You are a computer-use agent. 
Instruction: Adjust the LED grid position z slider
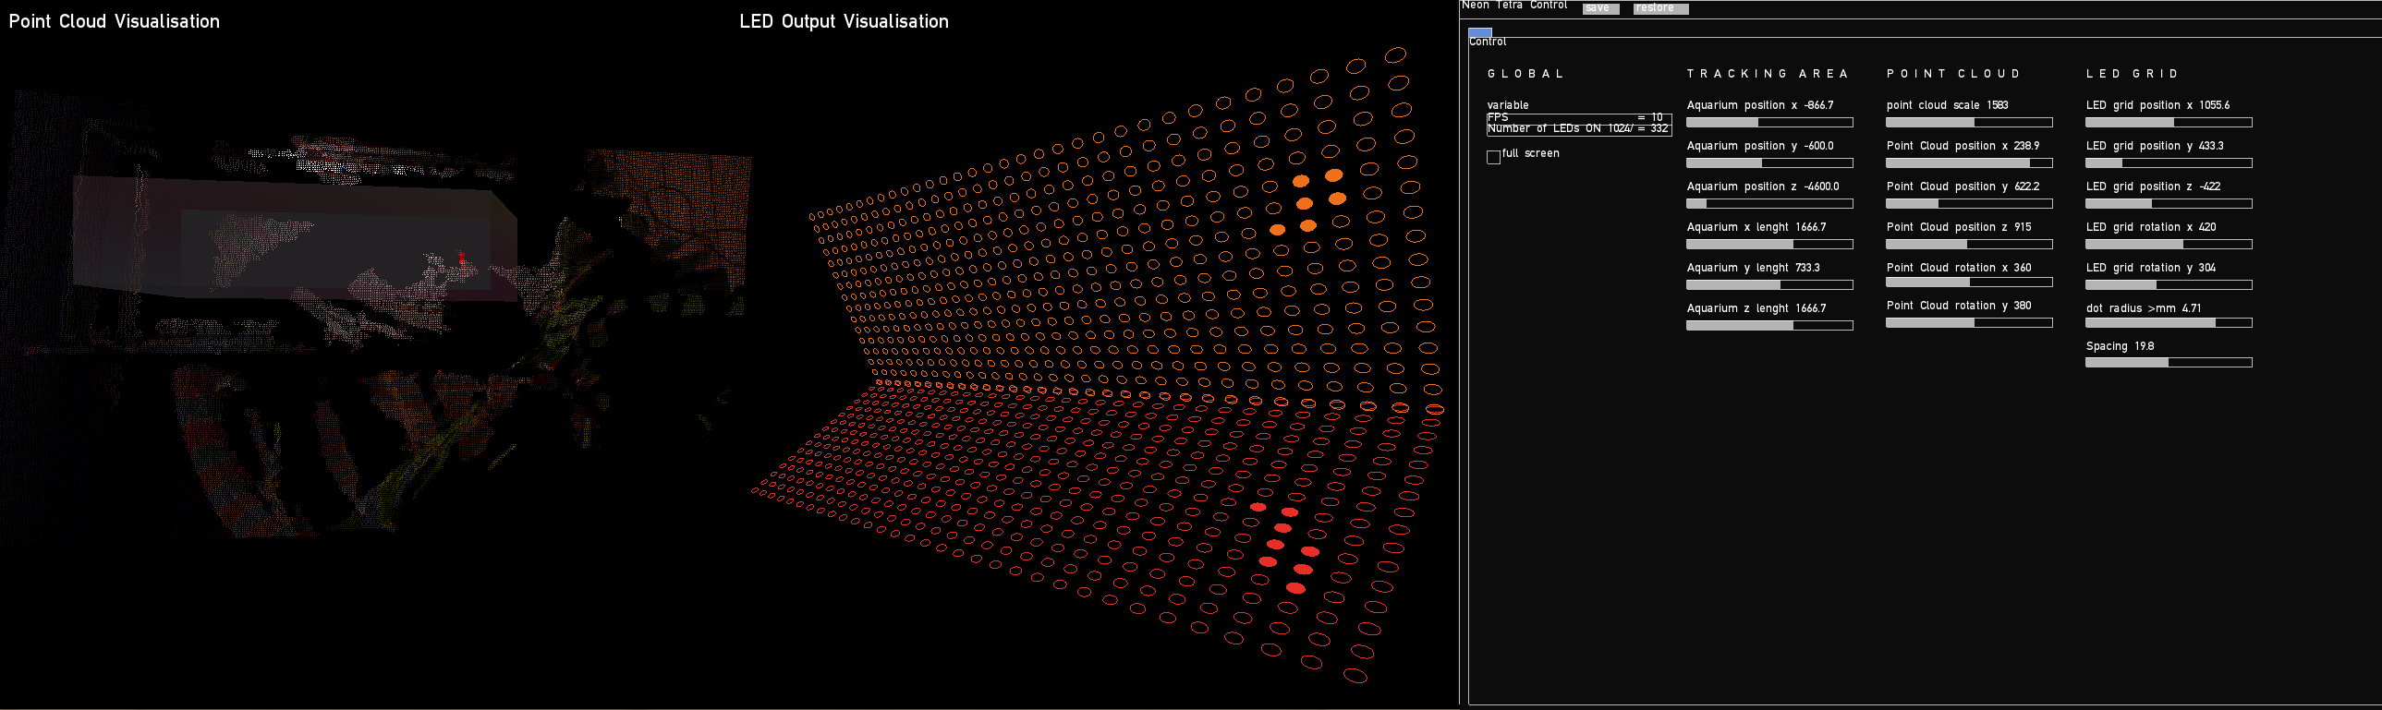2169,203
